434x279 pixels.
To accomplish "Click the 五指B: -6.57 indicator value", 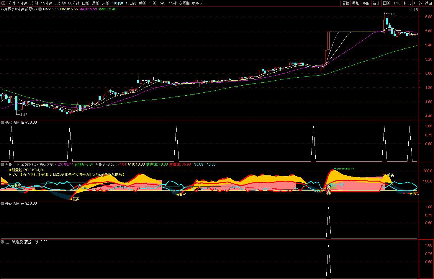I will coord(105,164).
